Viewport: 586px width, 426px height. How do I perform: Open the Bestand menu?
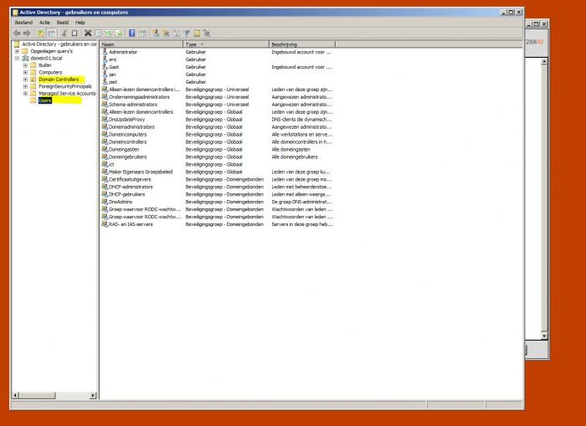[x=23, y=23]
